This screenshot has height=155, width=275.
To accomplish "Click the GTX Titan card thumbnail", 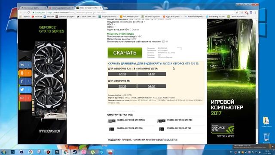I will (112, 121).
